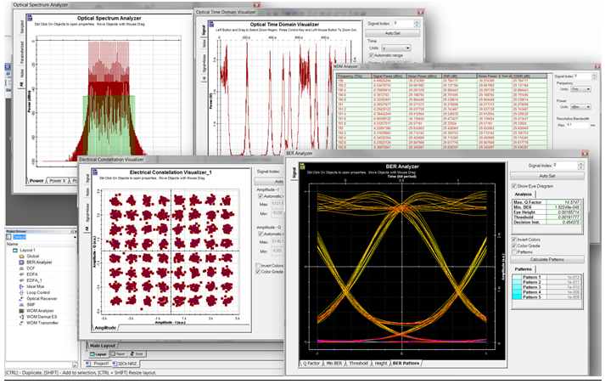Click the Pattern 1 color swatch
This screenshot has width=605, height=384.
point(517,277)
